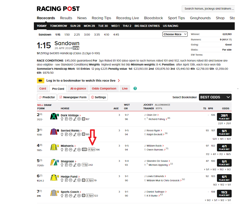Click the lightbulb icon under Miaharris
248x205 pixels.
pyautogui.click(x=62, y=149)
